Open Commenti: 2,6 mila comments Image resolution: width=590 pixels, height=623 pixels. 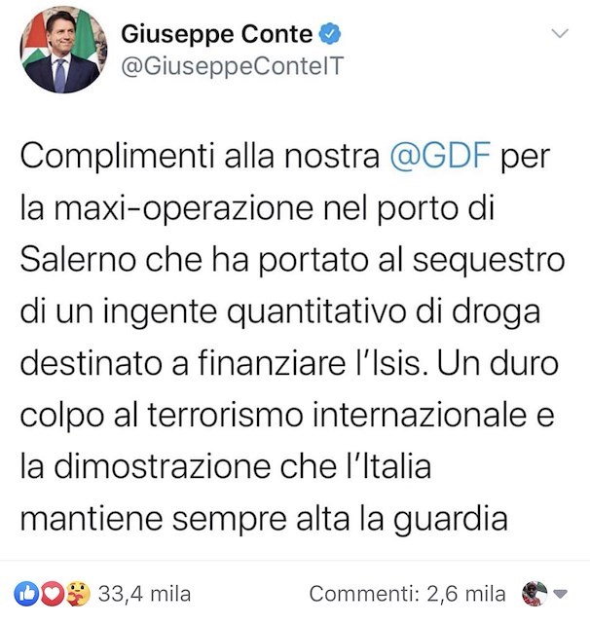click(407, 595)
